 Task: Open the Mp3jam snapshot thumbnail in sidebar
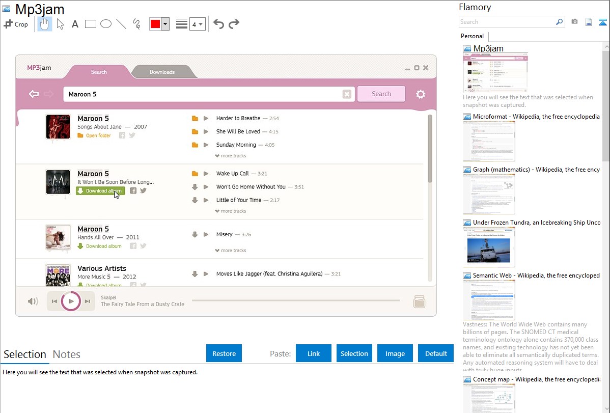(495, 73)
